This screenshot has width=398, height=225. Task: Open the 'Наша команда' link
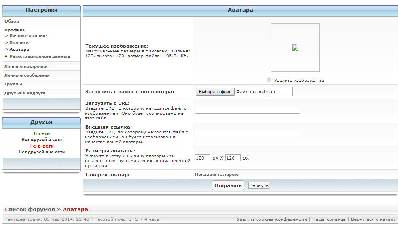tap(329, 219)
